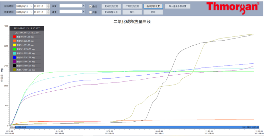This screenshot has height=136, width=264.
Task: Click 导入通道参数设置 import channel settings
Action: (178, 6)
